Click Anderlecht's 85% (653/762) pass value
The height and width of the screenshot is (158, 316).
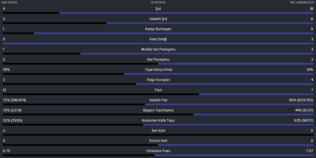(x=301, y=100)
